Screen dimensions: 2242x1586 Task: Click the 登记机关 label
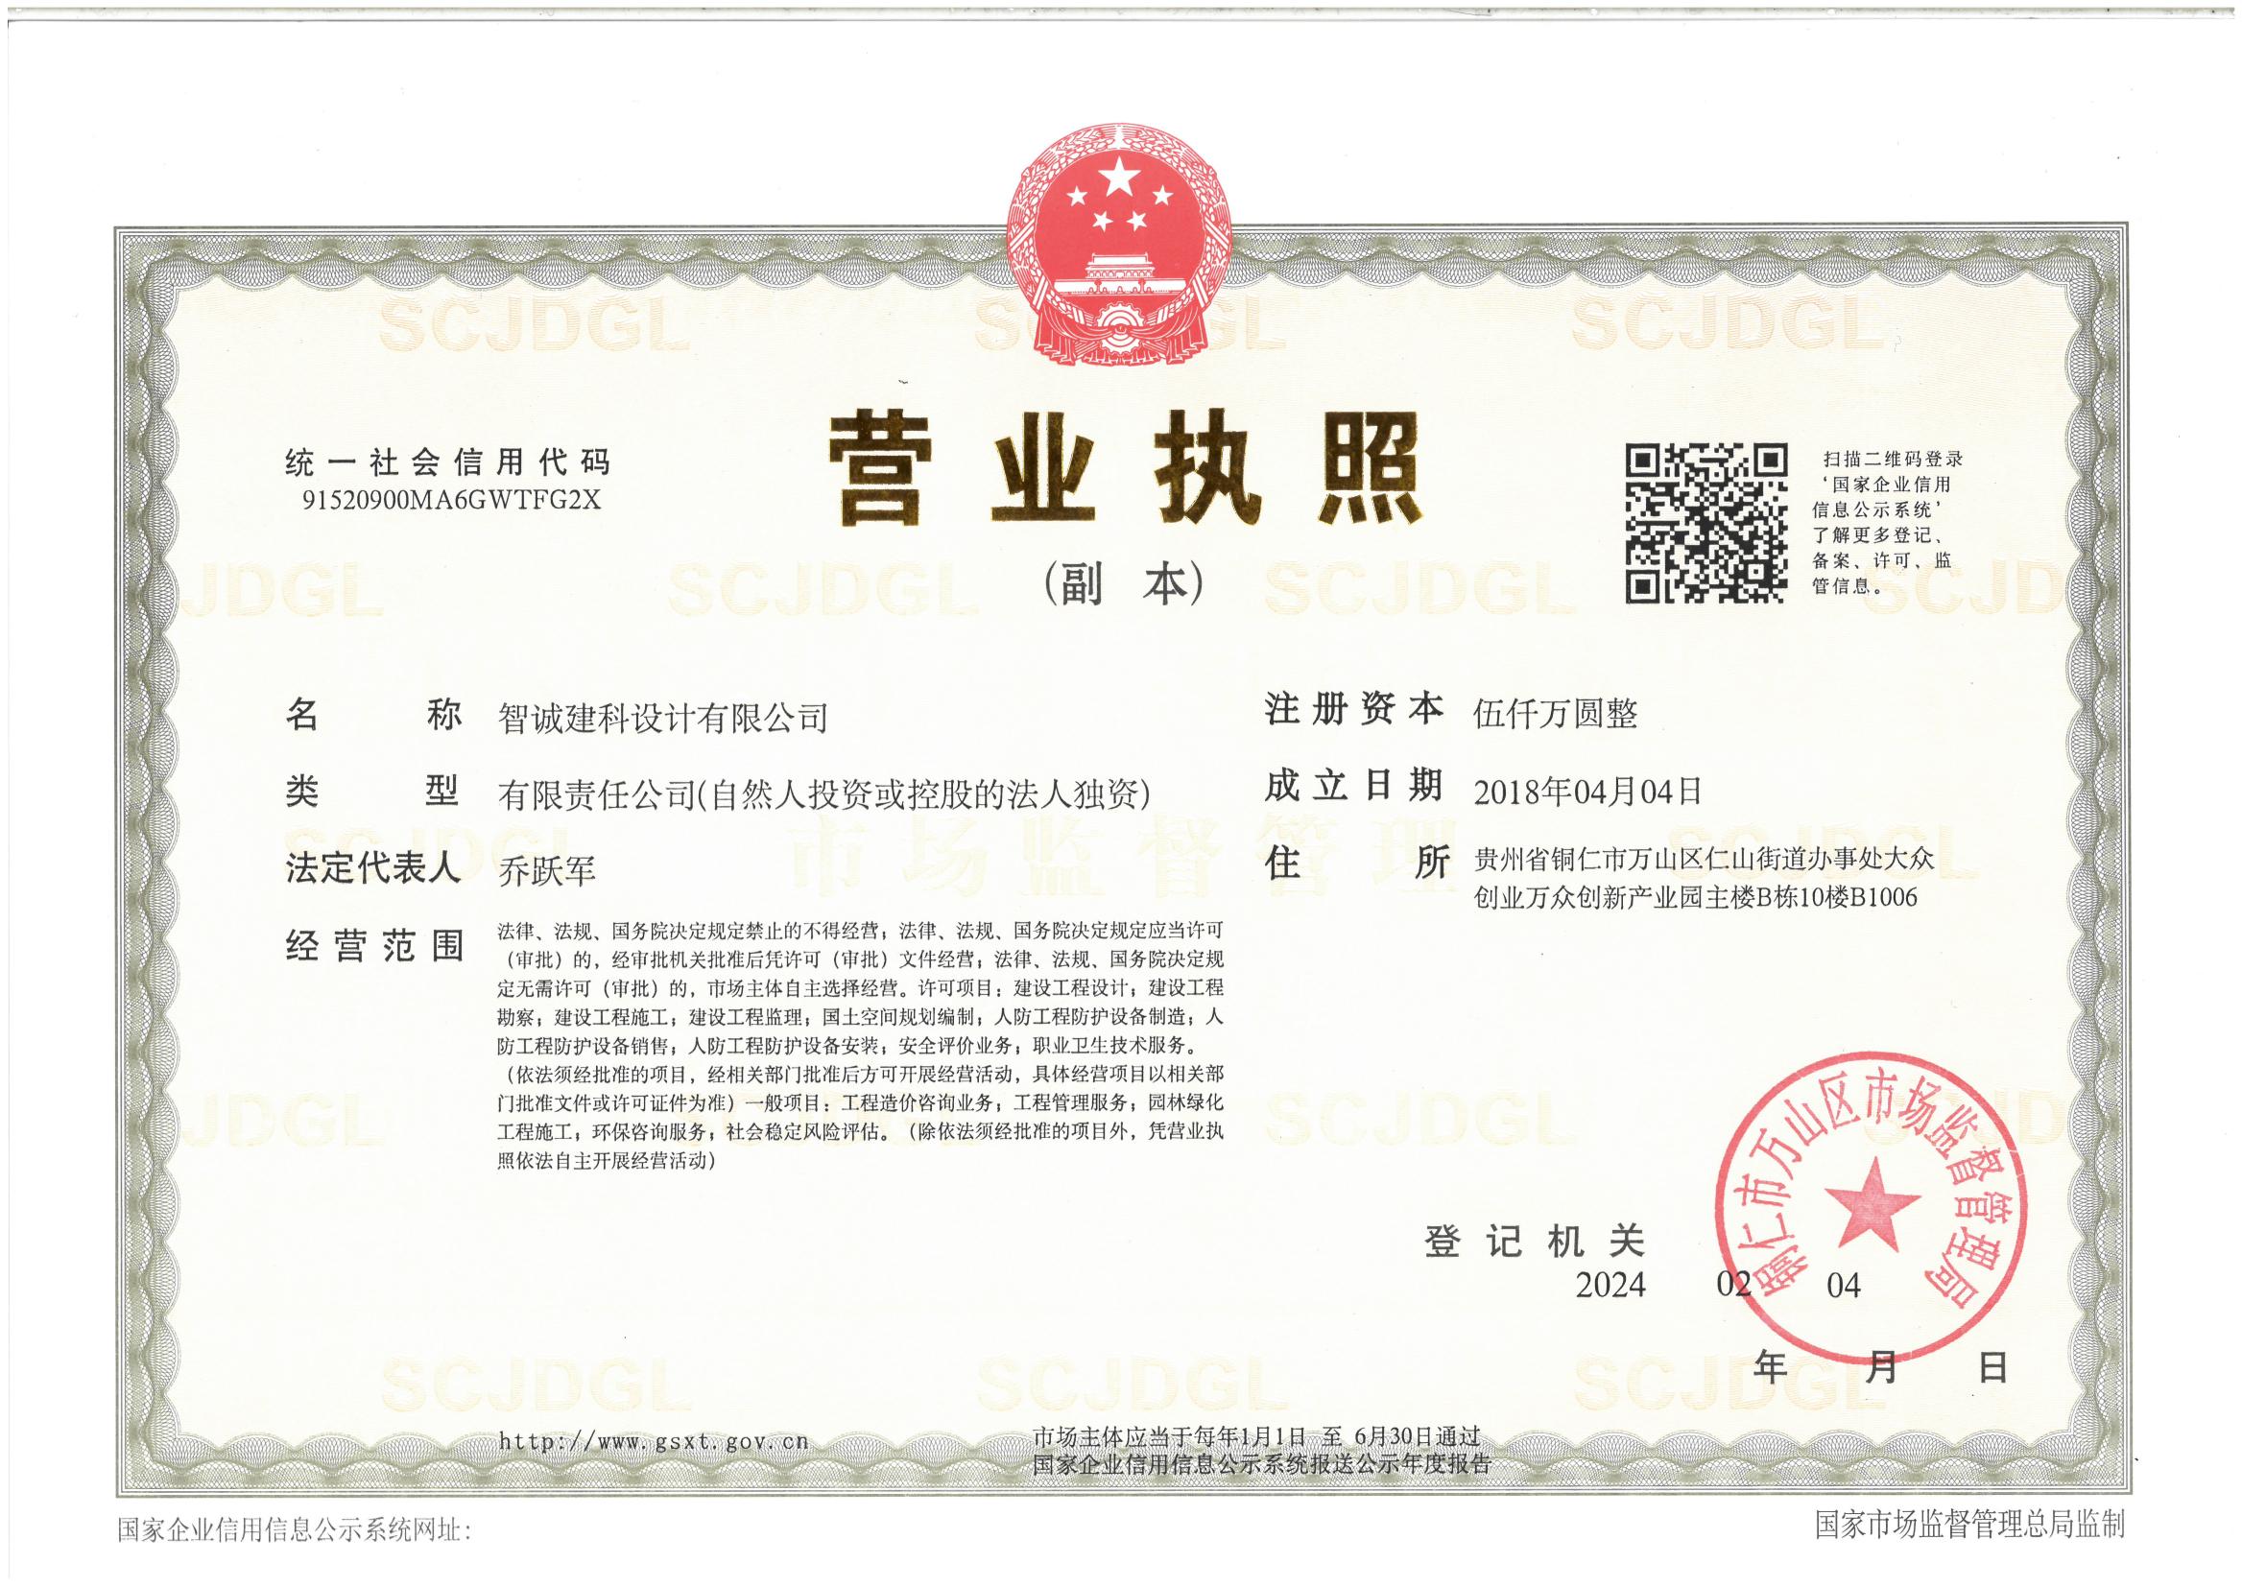pos(1535,1242)
